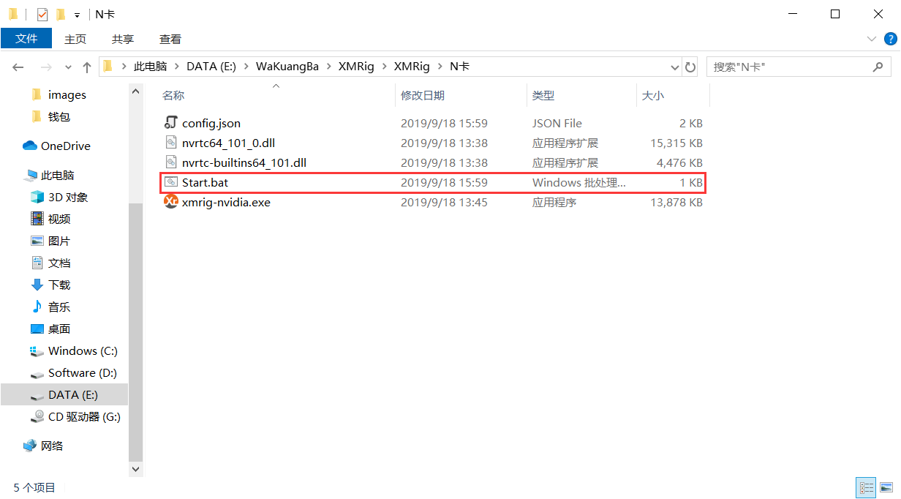This screenshot has height=499, width=901.
Task: Click the 此电脑 computer icon in sidebar
Action: (31, 175)
